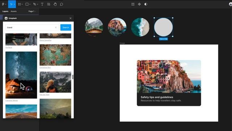
Task: Expand the Frame tool options arrow
Action: (x=22, y=4)
